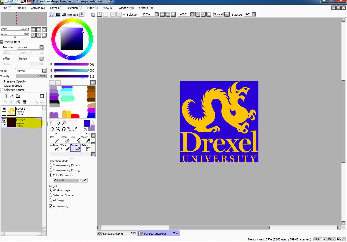Select Transparency (Strict) detection mode
Image resolution: width=347 pixels, height=242 pixels.
coord(51,165)
